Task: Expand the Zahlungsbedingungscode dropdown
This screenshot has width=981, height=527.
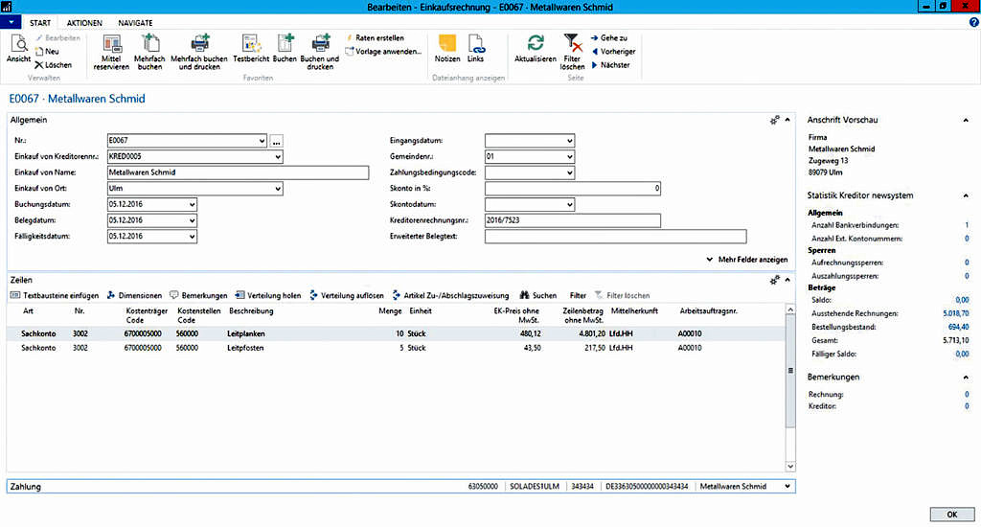Action: click(x=569, y=172)
